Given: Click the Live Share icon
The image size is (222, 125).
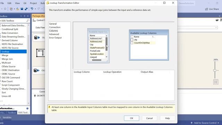Looking at the screenshot, I should pos(206,9).
